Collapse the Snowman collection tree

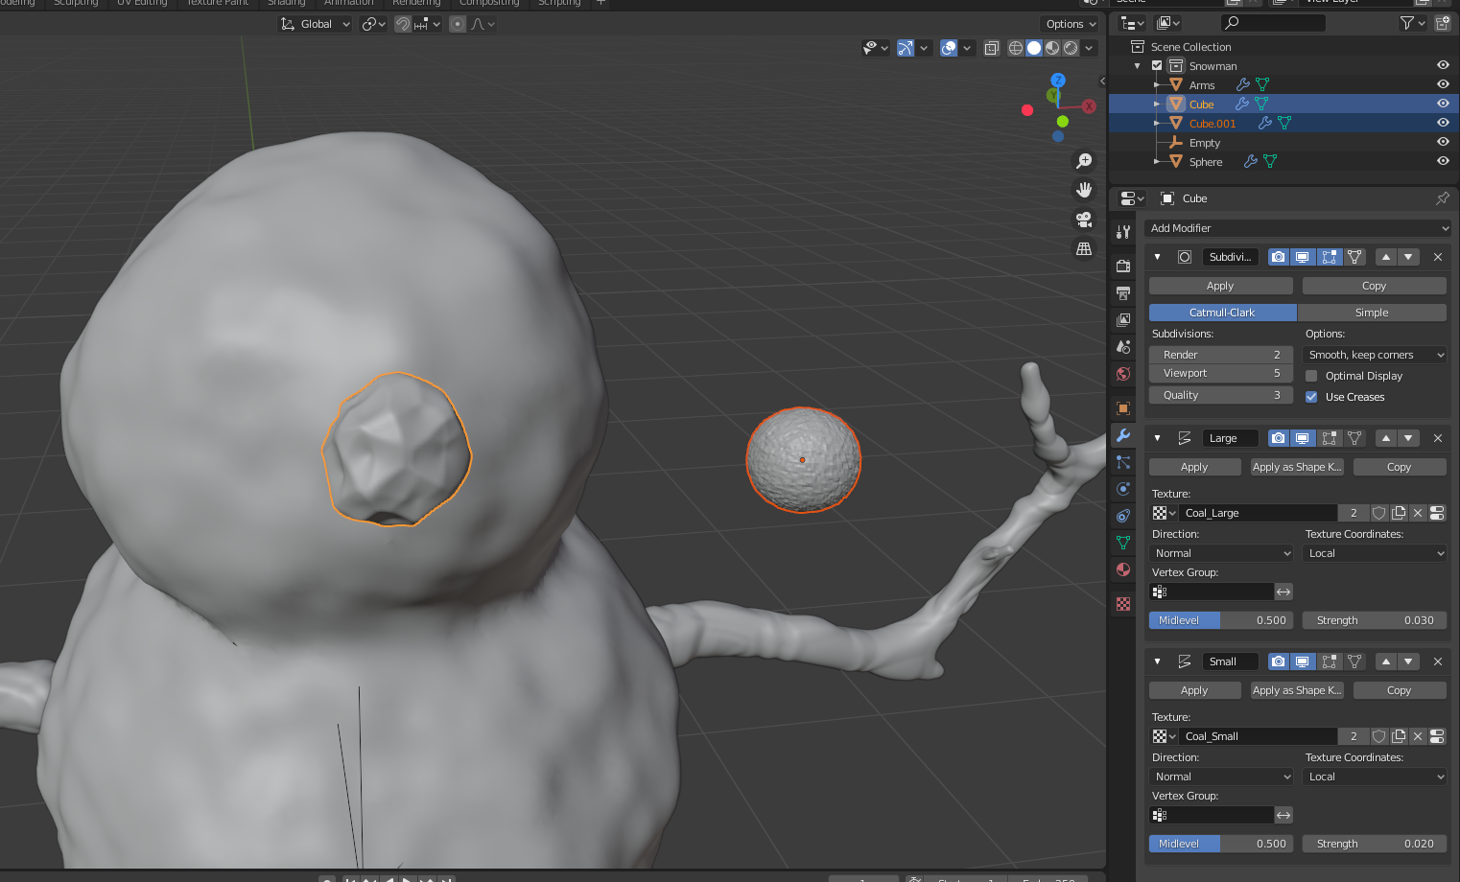[1138, 66]
